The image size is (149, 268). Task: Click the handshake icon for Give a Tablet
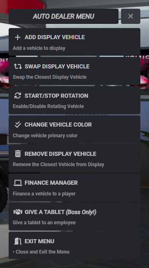[18, 212]
